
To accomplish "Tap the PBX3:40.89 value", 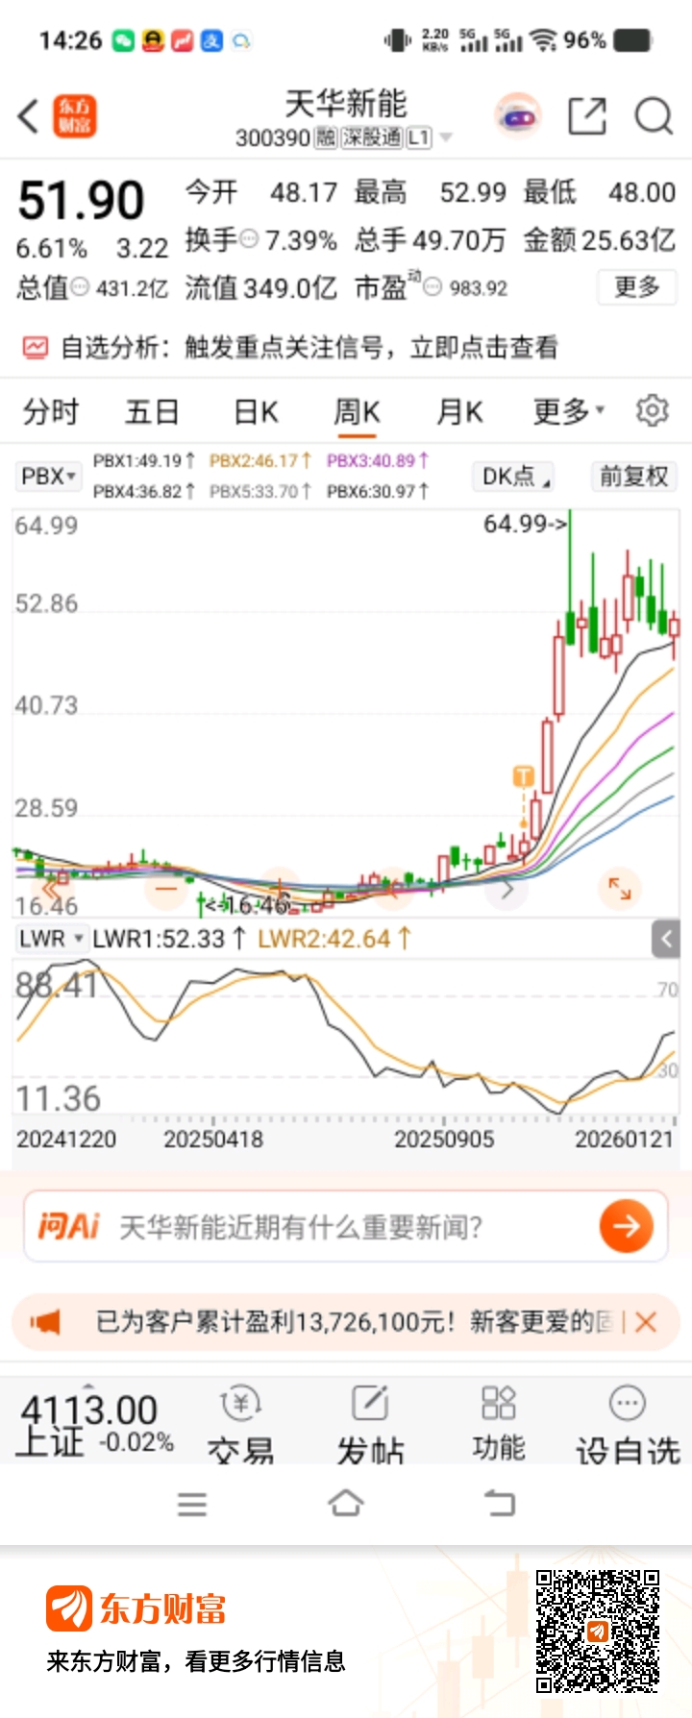I will [x=378, y=461].
